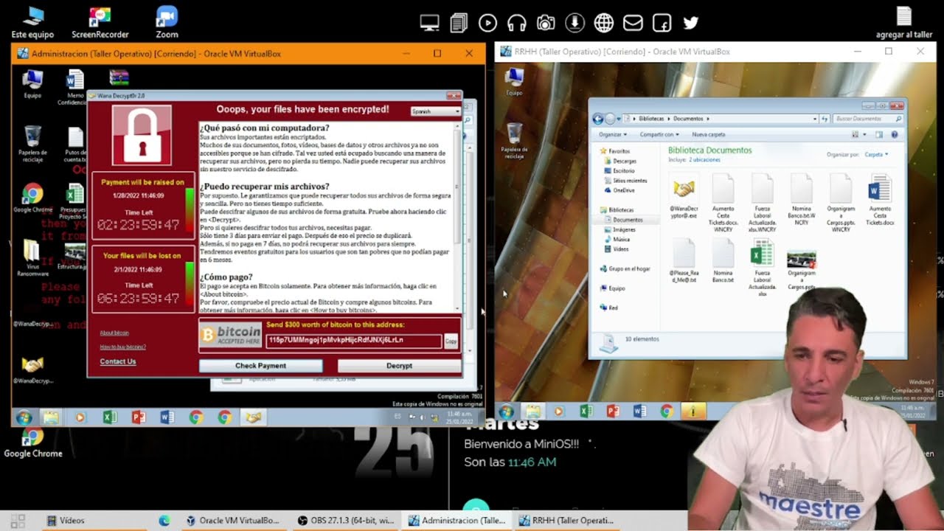Open PowerPoint from the Administracion VM taskbar
Viewport: 944px width, 531px height.
pos(138,417)
